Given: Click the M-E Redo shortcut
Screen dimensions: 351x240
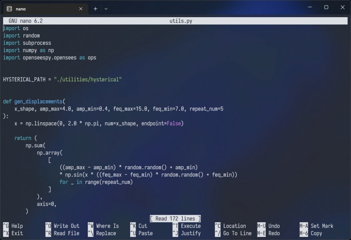Looking at the screenshot, I should pos(268,233).
